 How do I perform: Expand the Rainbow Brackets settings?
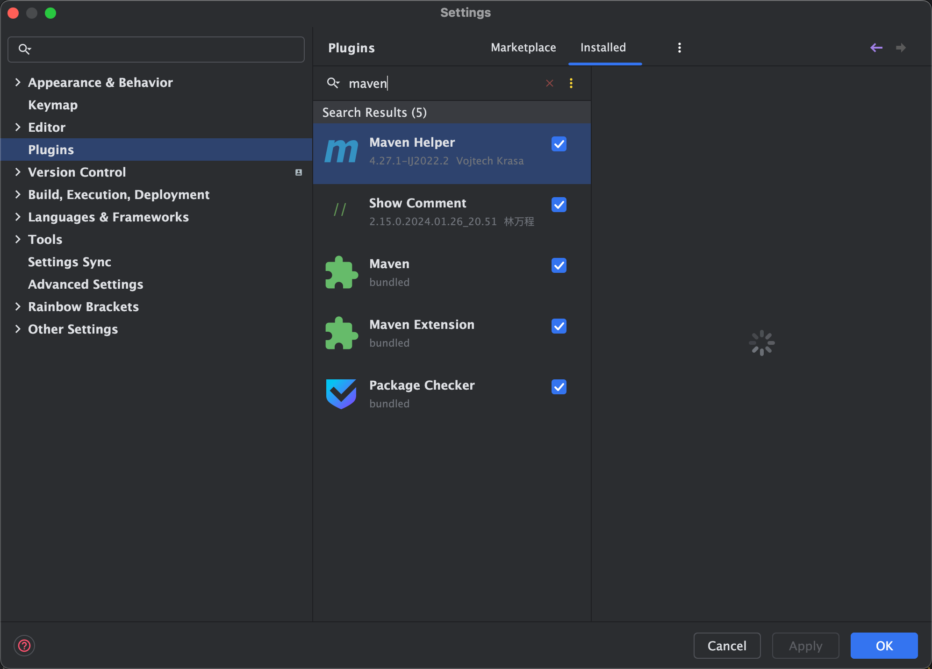[18, 307]
